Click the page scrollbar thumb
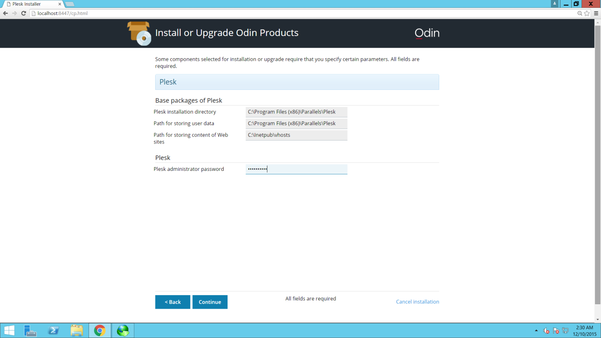Screen dimensions: 601x338 pyautogui.click(x=598, y=165)
